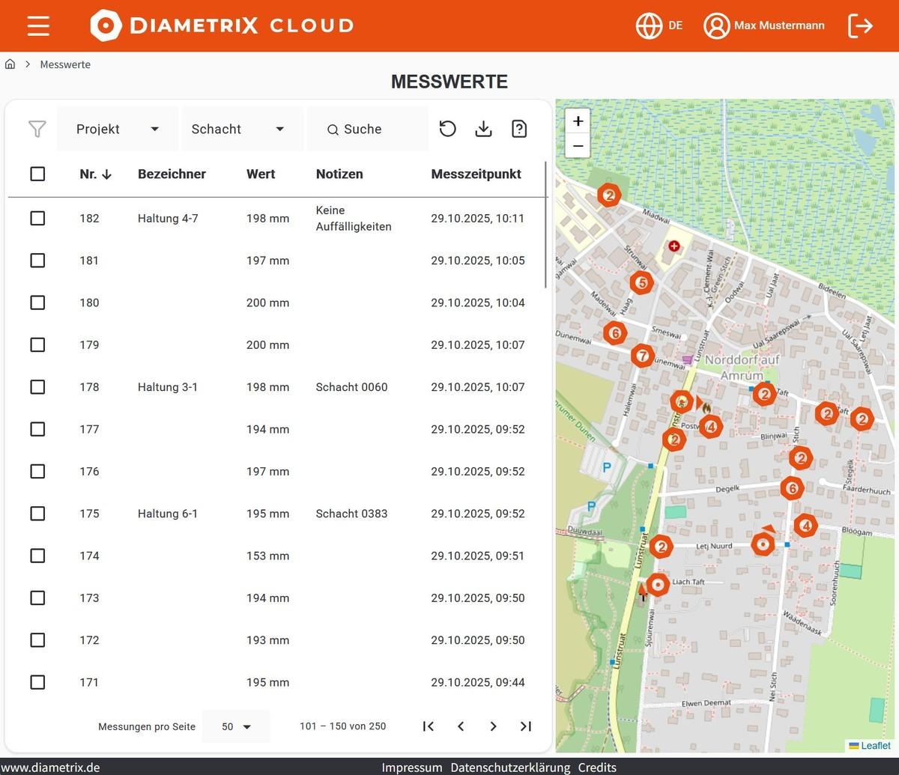Screen dimensions: 899x775
Task: Open the Schacht dropdown
Action: coord(241,129)
